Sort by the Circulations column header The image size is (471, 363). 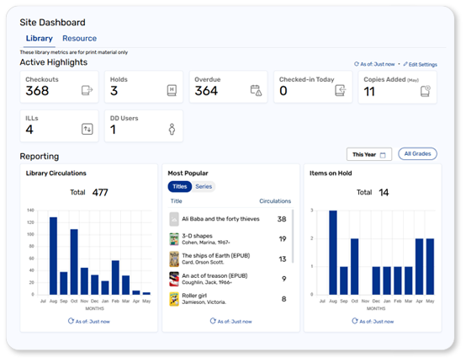pos(275,201)
